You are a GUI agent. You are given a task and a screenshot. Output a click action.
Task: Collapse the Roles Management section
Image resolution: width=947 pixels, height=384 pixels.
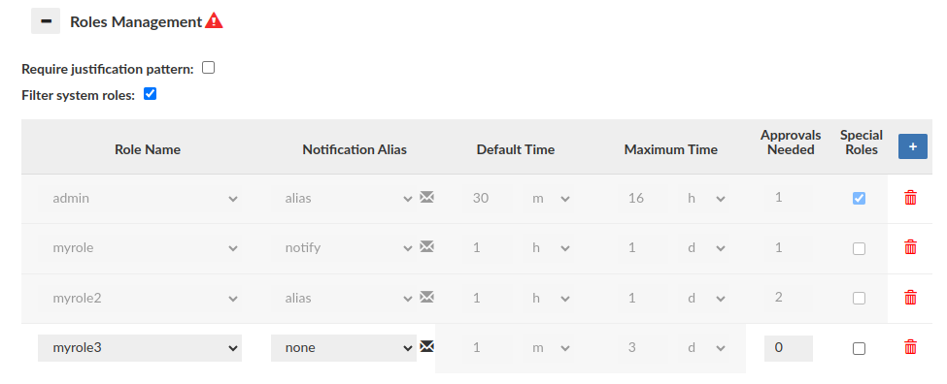pyautogui.click(x=46, y=21)
